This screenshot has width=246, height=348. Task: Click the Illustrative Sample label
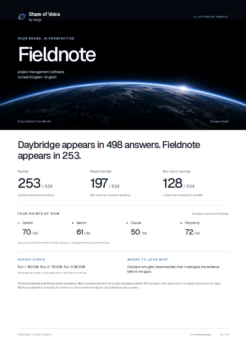pyautogui.click(x=211, y=17)
